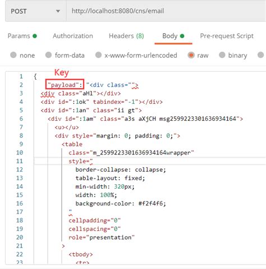The height and width of the screenshot is (269, 266).
Task: Open the Authorization tab
Action: (x=73, y=36)
